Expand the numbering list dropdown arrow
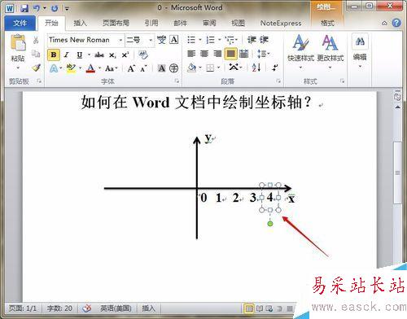Screen dimensions: 407x319 pyautogui.click(x=220, y=40)
